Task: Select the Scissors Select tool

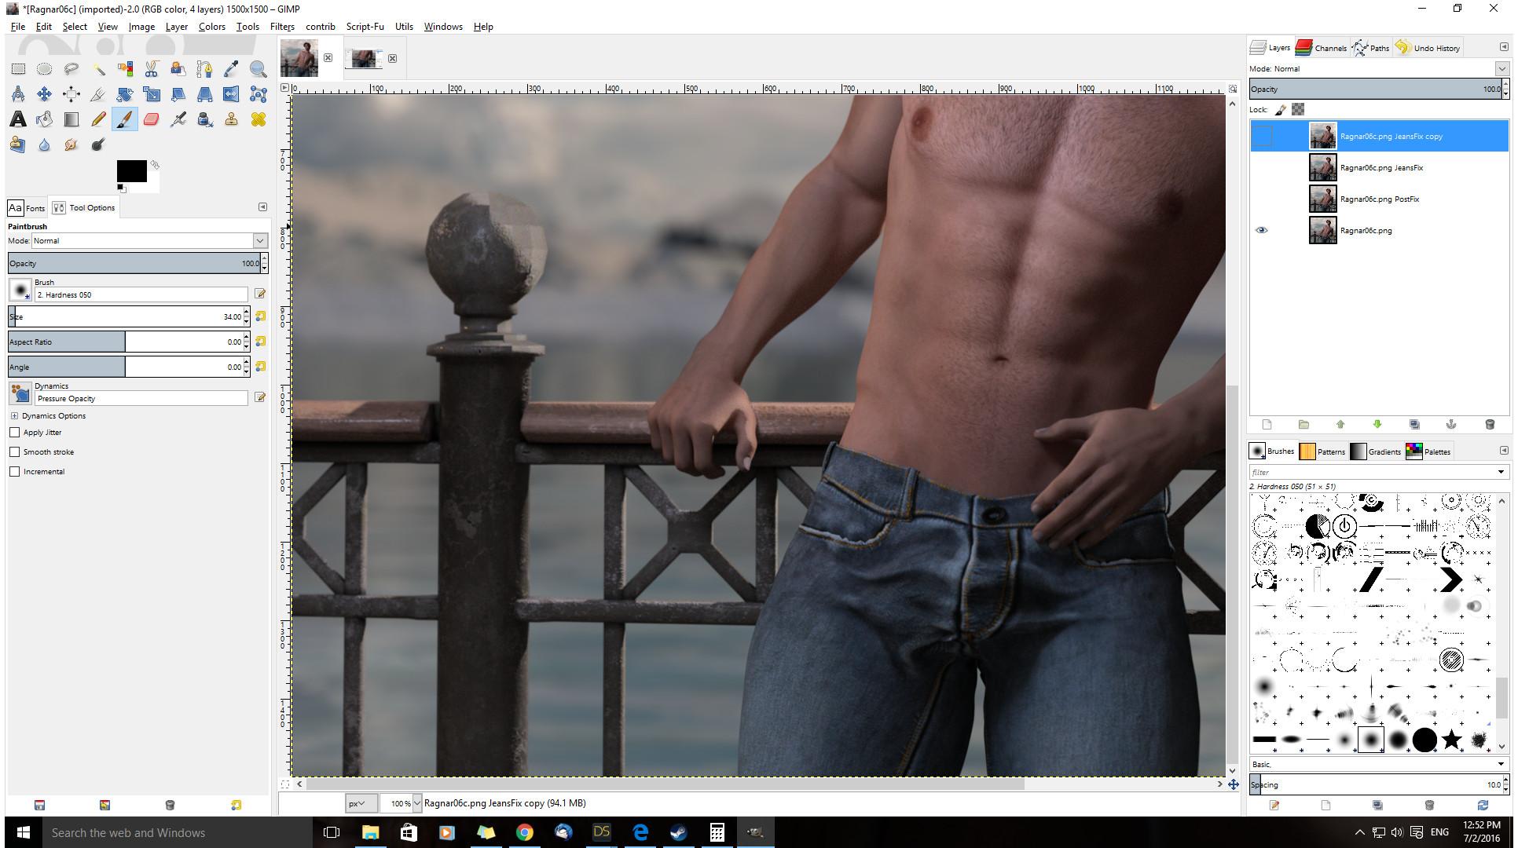Action: [x=151, y=69]
